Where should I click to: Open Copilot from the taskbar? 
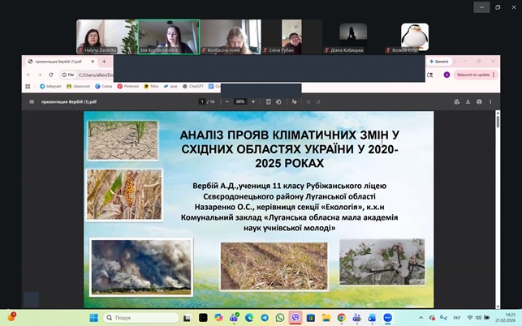[218, 318]
